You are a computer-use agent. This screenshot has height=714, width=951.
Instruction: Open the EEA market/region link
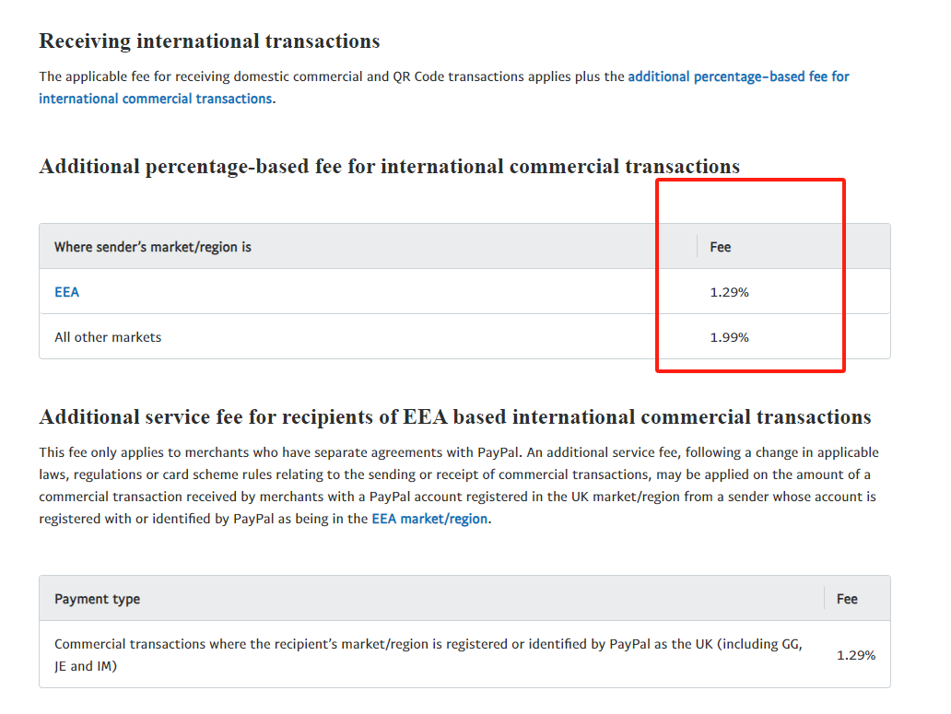click(429, 519)
